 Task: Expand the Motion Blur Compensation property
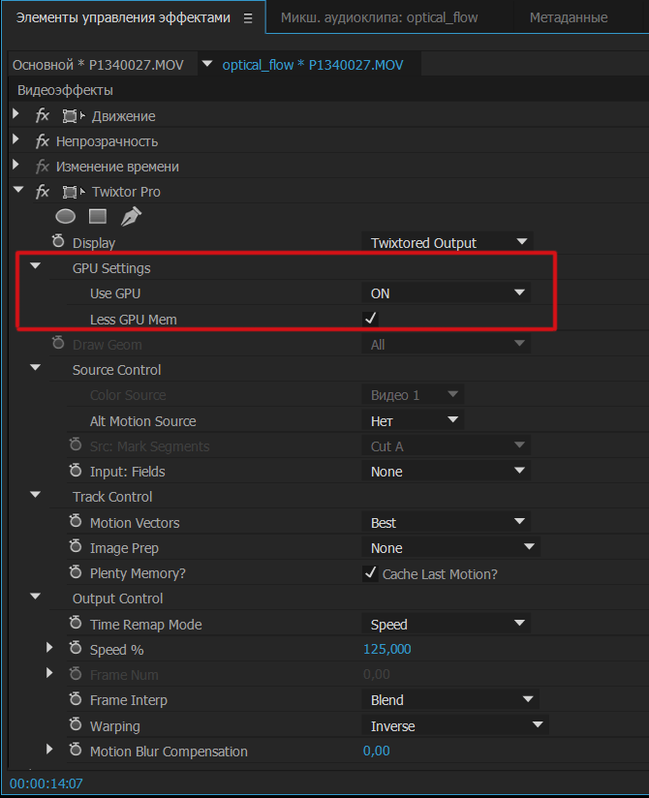coord(50,751)
